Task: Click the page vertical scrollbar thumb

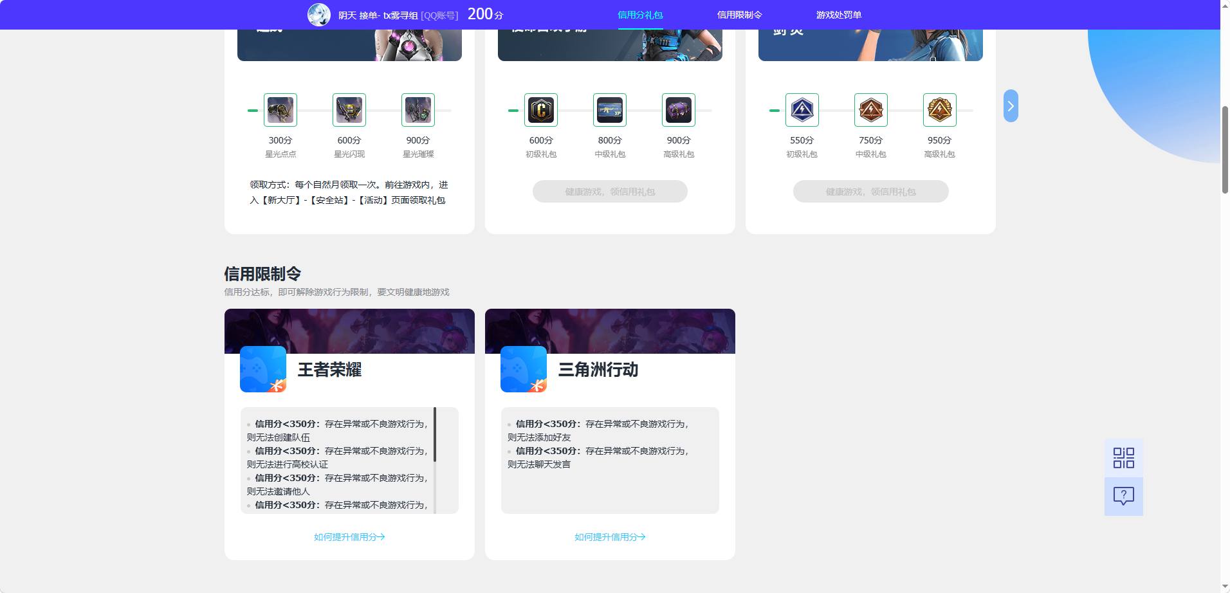Action: point(1225,149)
